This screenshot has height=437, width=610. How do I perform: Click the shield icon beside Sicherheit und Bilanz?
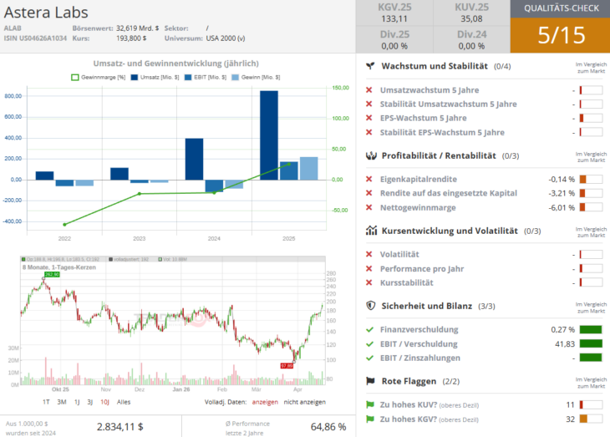pyautogui.click(x=370, y=306)
